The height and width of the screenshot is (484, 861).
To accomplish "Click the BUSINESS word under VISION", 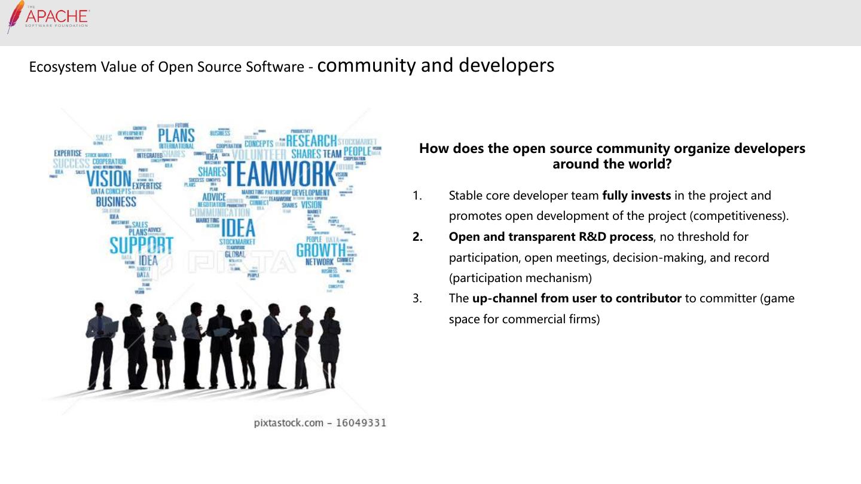I will pyautogui.click(x=116, y=201).
